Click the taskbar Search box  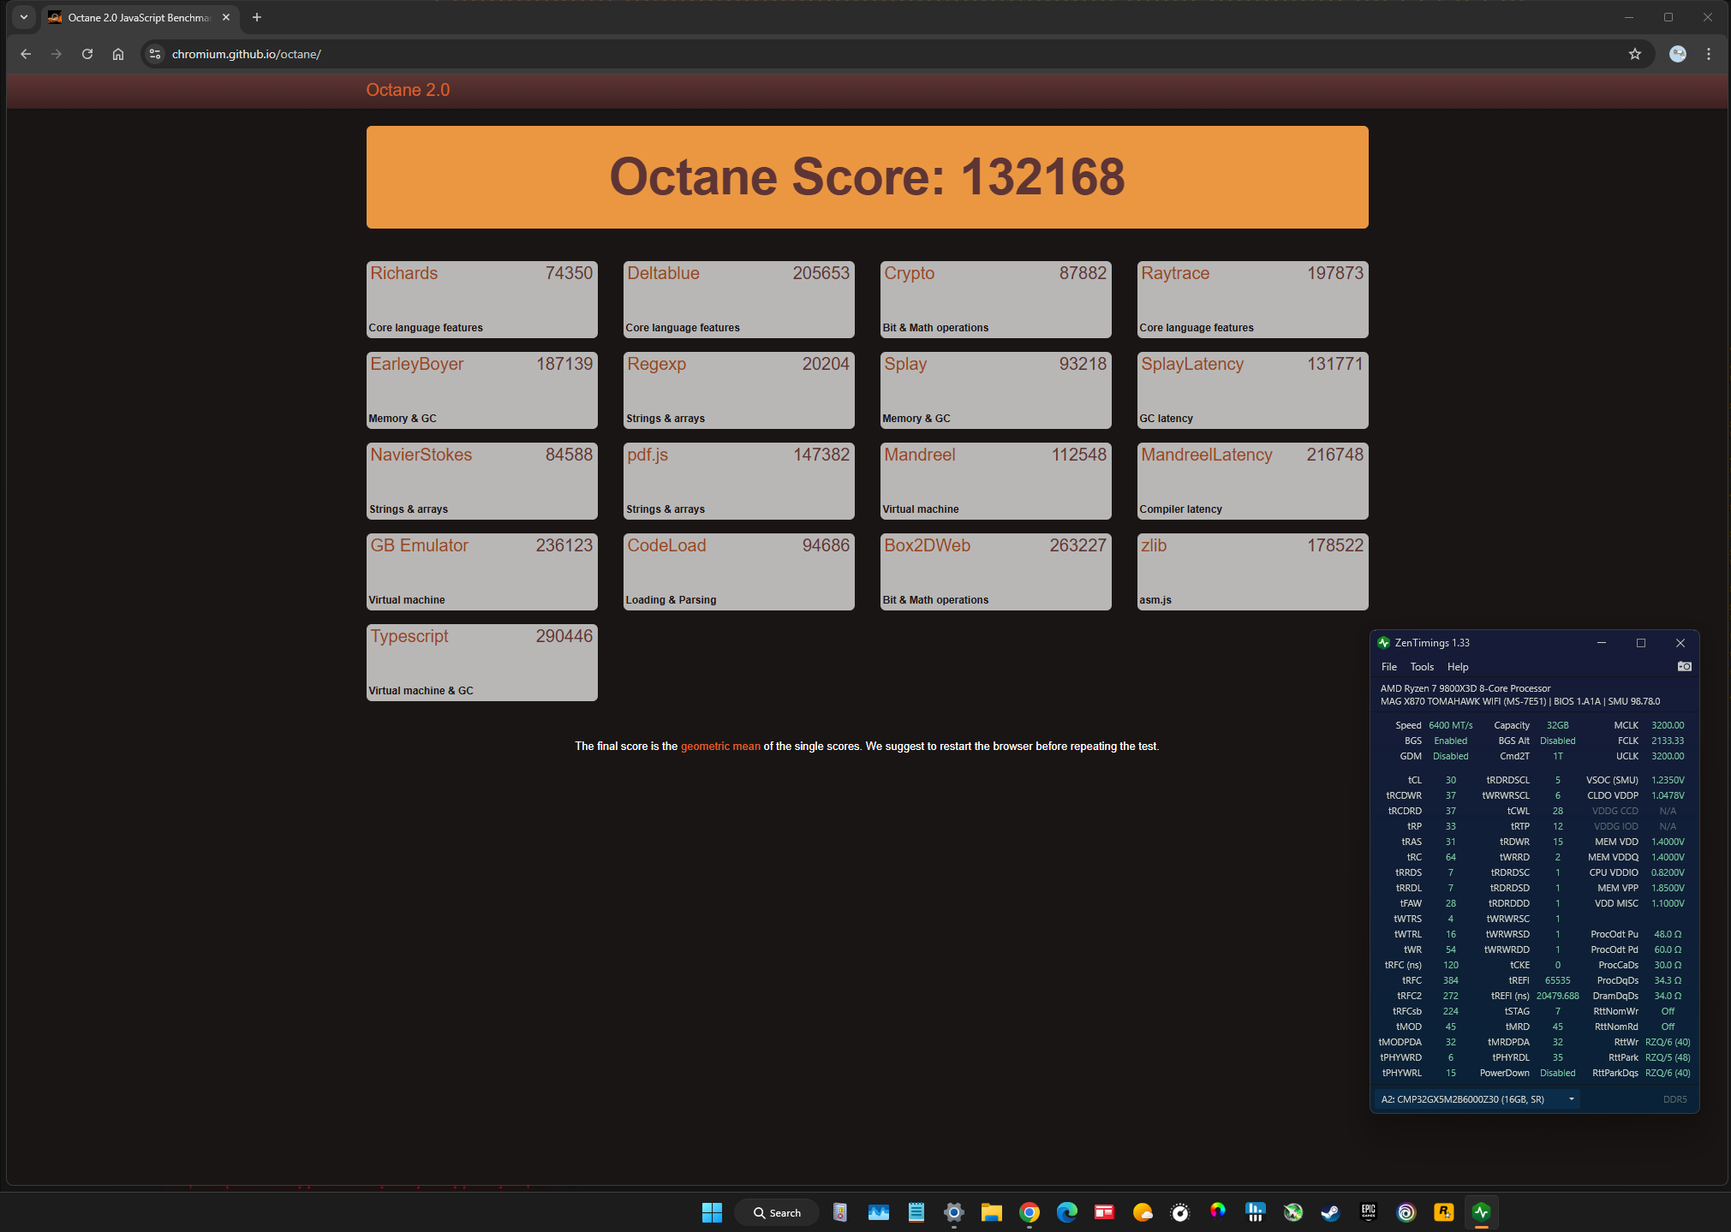(x=777, y=1212)
